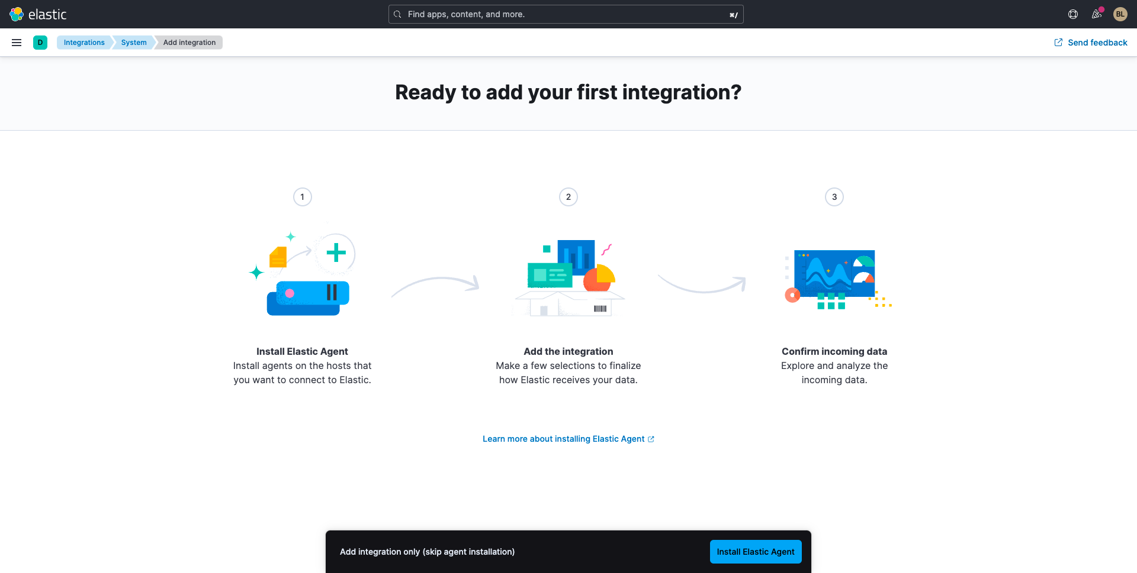Image resolution: width=1137 pixels, height=573 pixels.
Task: Click text 'Install agents on the hosts that'
Action: 302,366
